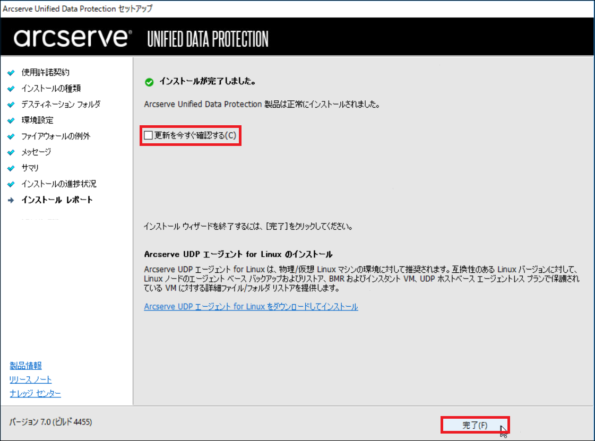Click the インストールが完了しました heading

click(x=207, y=81)
